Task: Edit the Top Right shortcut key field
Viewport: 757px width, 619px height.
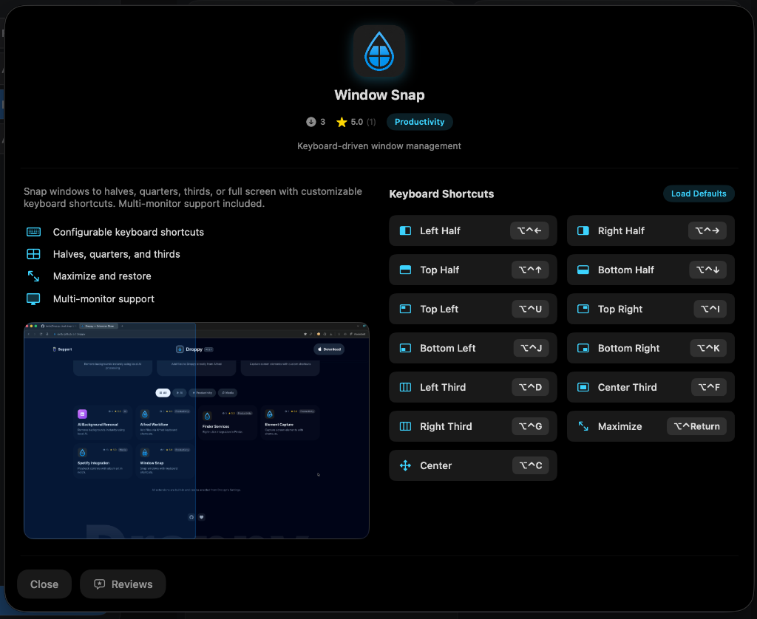Action: coord(710,309)
